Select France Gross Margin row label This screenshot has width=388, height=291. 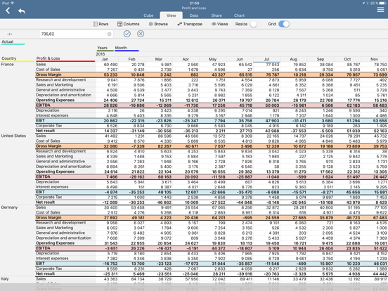point(48,75)
